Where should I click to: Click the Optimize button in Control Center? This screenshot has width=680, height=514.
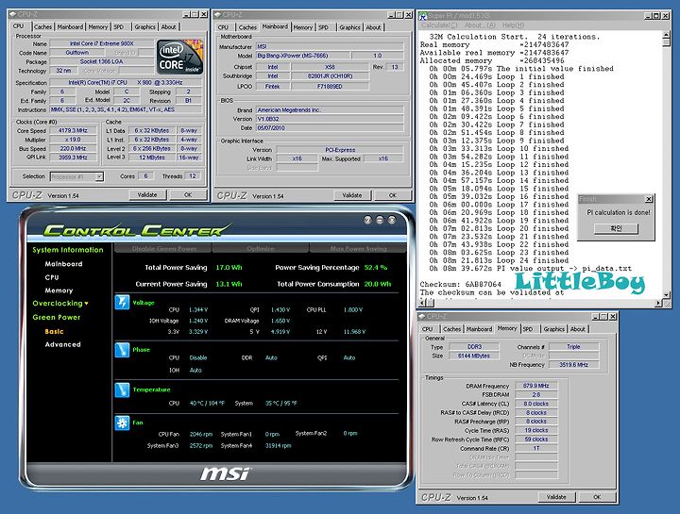click(x=261, y=249)
